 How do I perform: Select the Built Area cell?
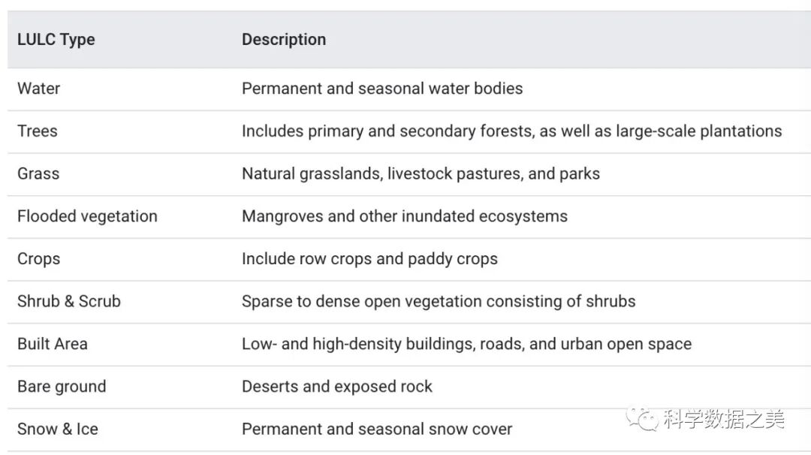coord(53,345)
